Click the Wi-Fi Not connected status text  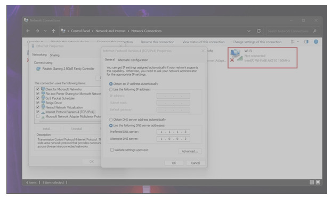tap(255, 56)
